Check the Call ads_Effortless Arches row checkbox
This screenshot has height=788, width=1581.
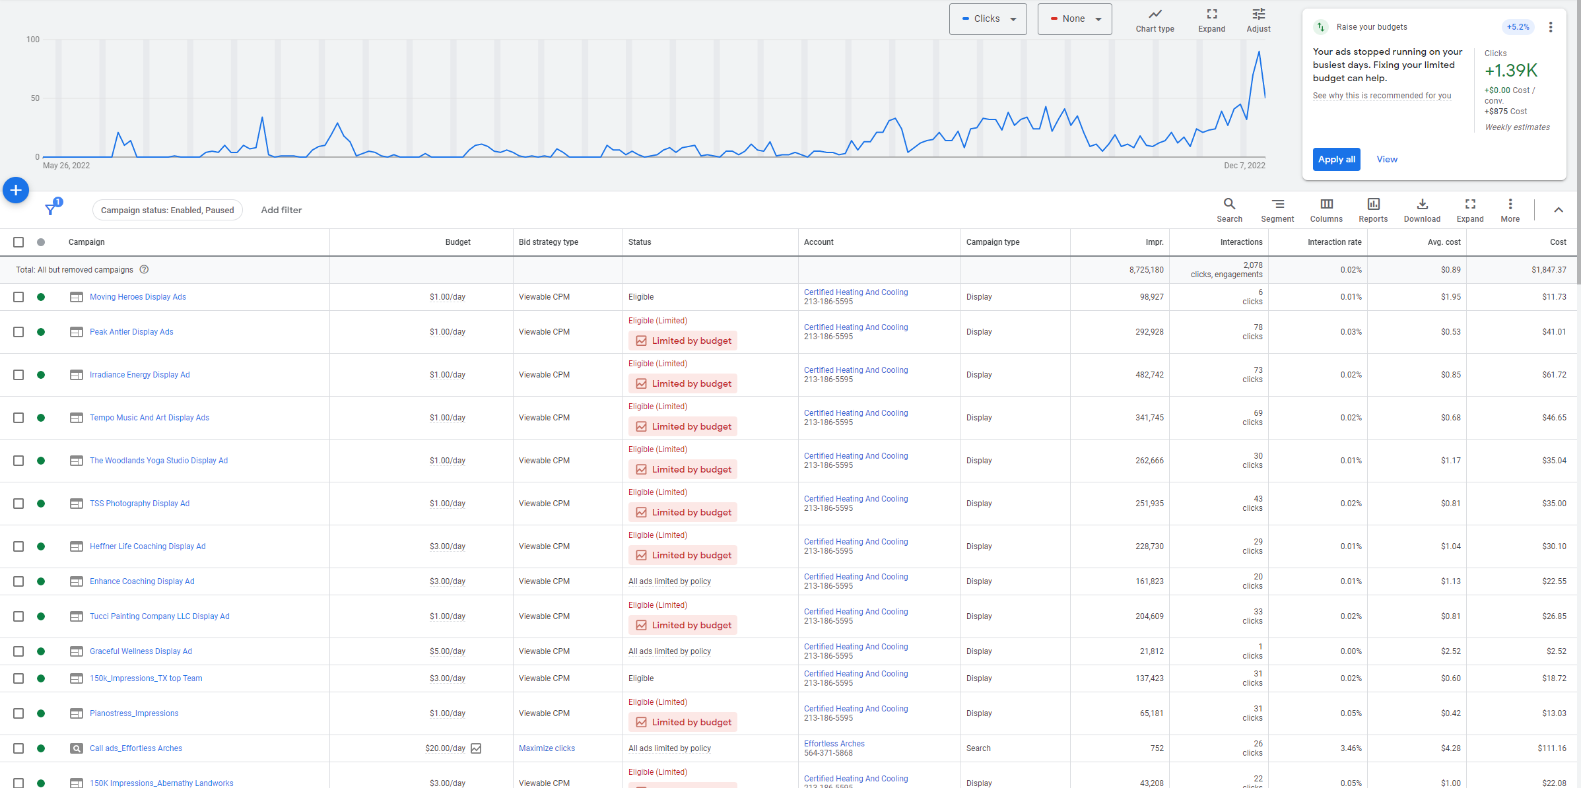(x=18, y=748)
